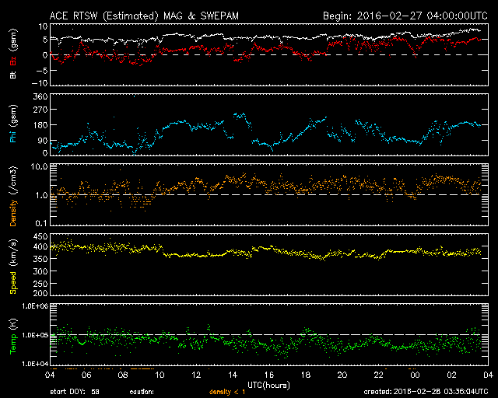Click the plot title 'ACE RTSW (Estimated) MAG & SWEPAM'
The image size is (498, 398).
(x=144, y=16)
